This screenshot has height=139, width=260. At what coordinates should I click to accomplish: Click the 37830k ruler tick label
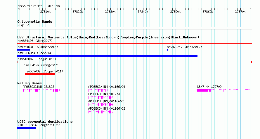pos(110,12)
